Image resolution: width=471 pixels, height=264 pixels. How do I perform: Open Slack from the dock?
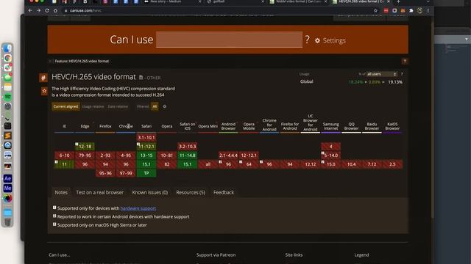(x=8, y=67)
